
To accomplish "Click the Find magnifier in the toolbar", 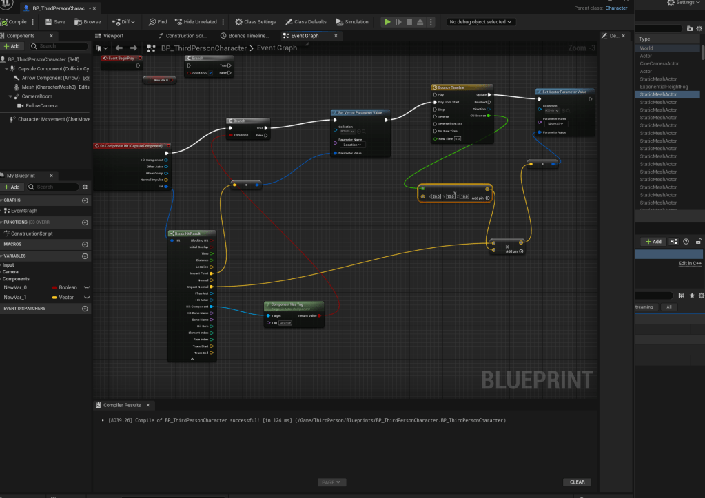I will coord(158,21).
